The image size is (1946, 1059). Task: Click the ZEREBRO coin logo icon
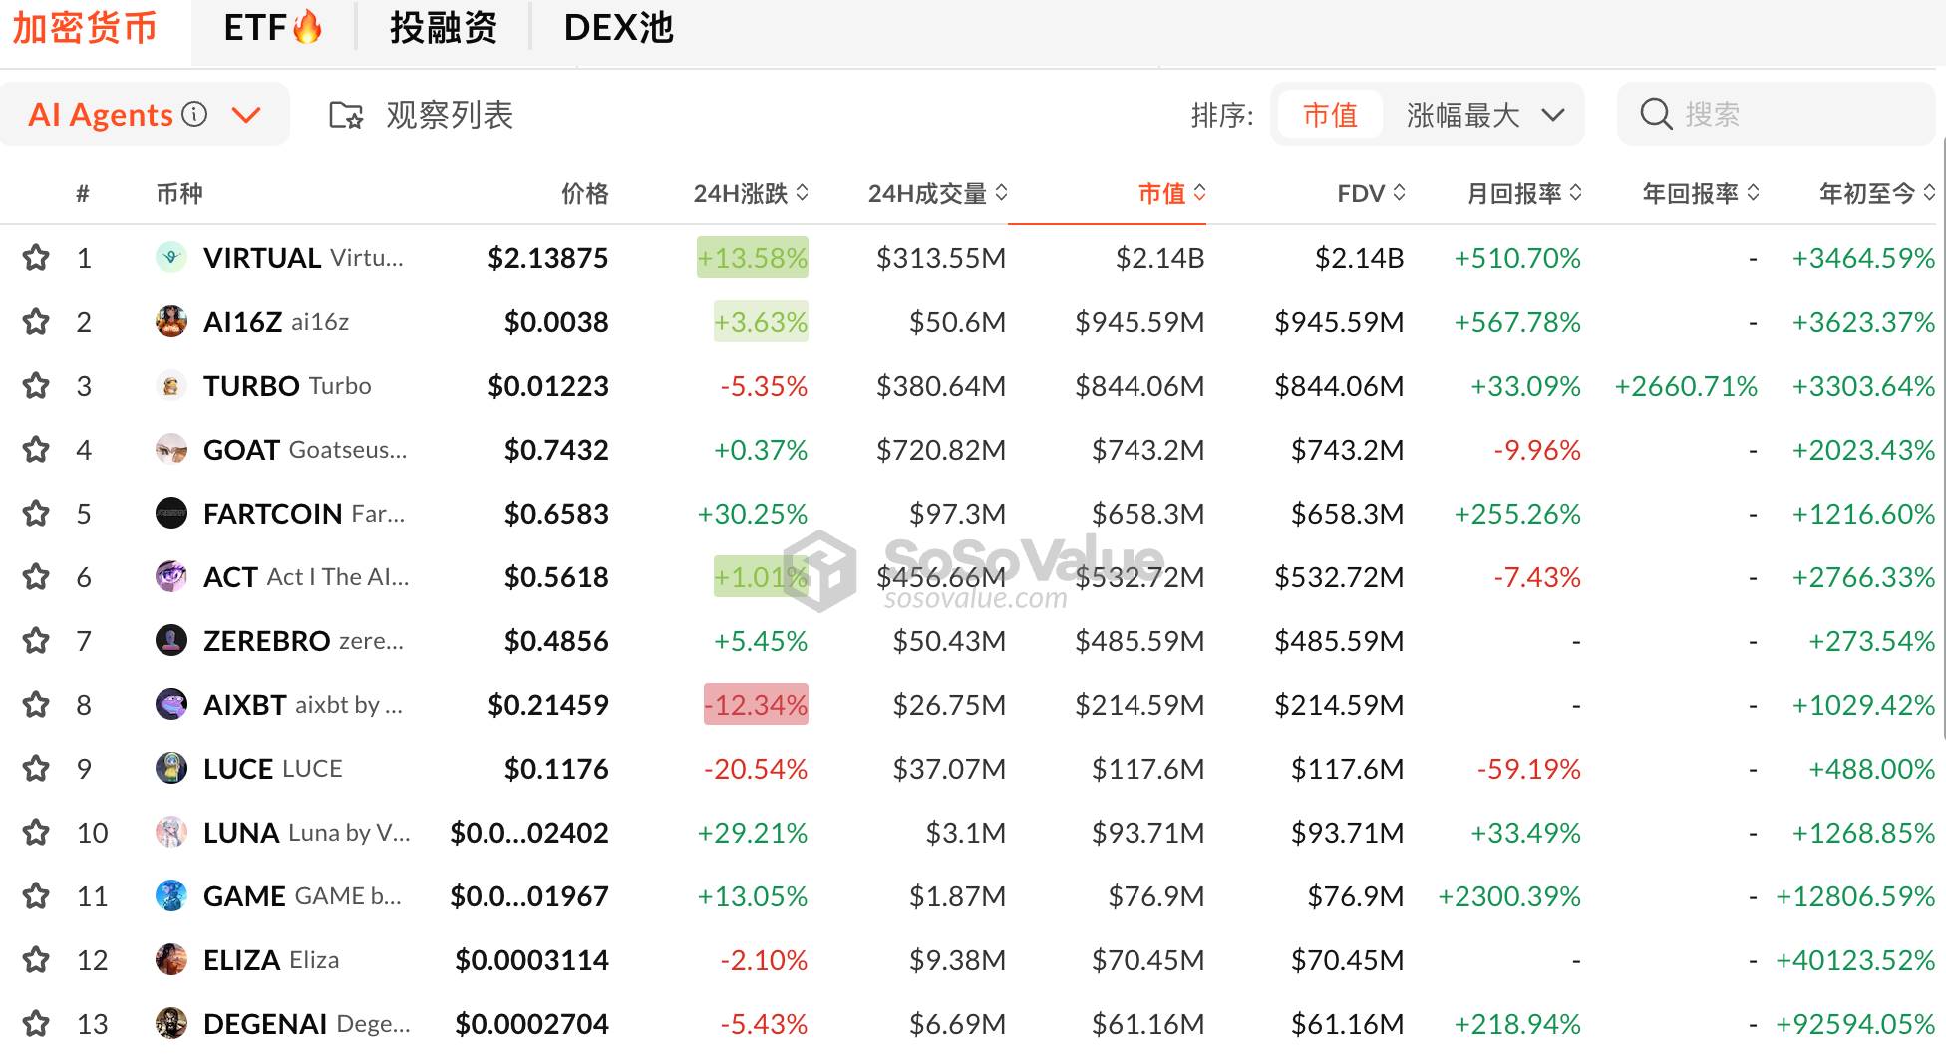[x=171, y=641]
